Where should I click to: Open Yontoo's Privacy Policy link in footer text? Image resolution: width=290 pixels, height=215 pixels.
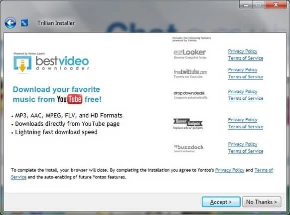[x=230, y=170]
